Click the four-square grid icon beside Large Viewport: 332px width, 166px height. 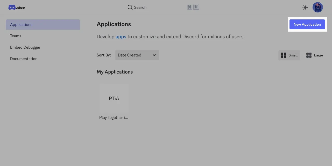(309, 55)
